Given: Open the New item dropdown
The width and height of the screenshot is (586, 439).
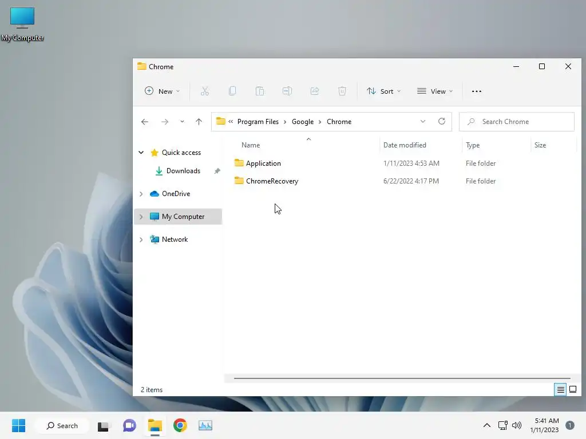Looking at the screenshot, I should [x=162, y=91].
